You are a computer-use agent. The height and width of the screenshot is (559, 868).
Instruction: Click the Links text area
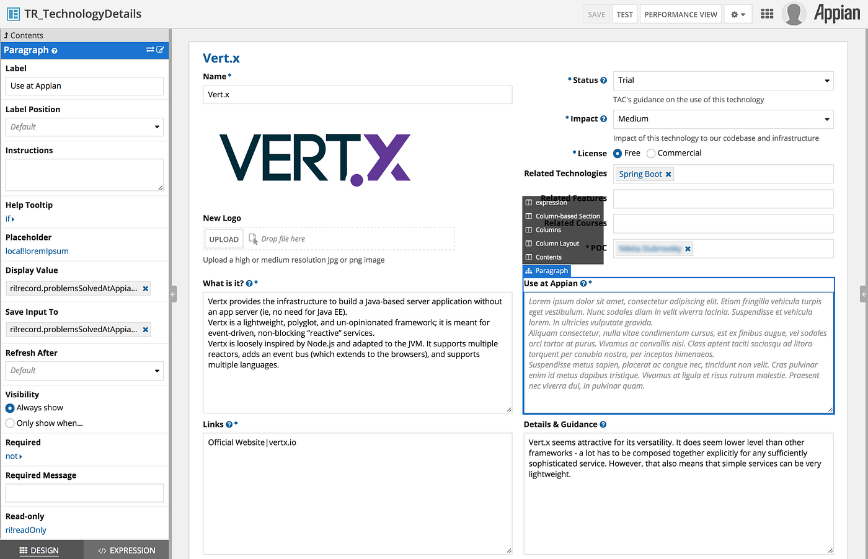pyautogui.click(x=358, y=494)
